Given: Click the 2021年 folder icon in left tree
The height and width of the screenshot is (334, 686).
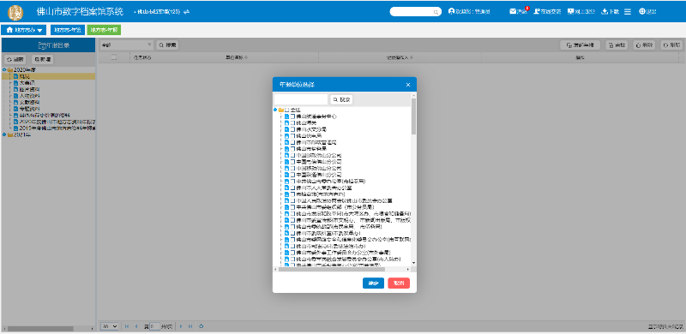Looking at the screenshot, I should click(x=9, y=134).
